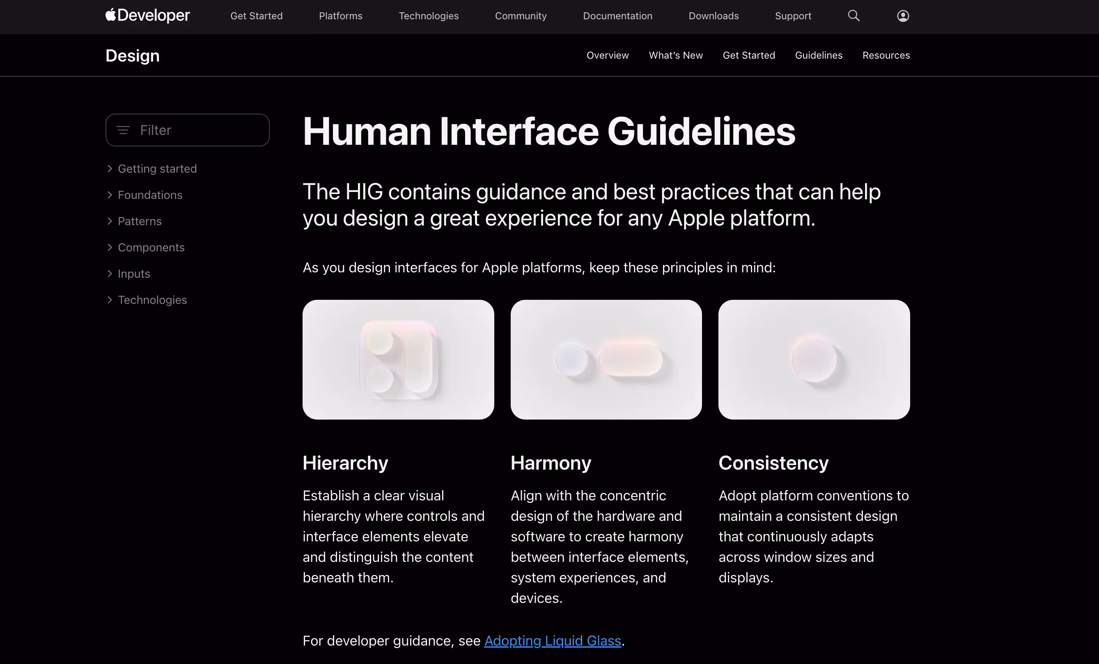Expand the Inputs chevron

[110, 274]
